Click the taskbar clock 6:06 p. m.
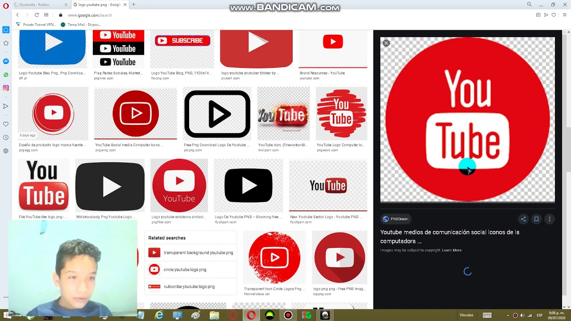The width and height of the screenshot is (571, 321). pos(558,315)
